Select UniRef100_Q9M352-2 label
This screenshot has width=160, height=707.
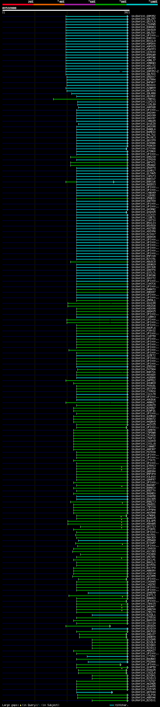(x=145, y=71)
